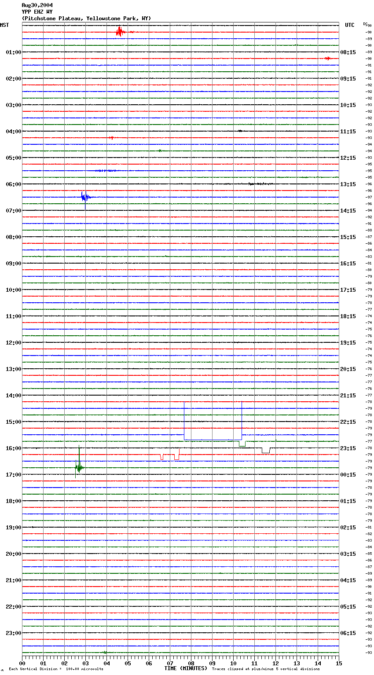Click the 18:15 UTC time label
374x675 pixels.
click(348, 316)
